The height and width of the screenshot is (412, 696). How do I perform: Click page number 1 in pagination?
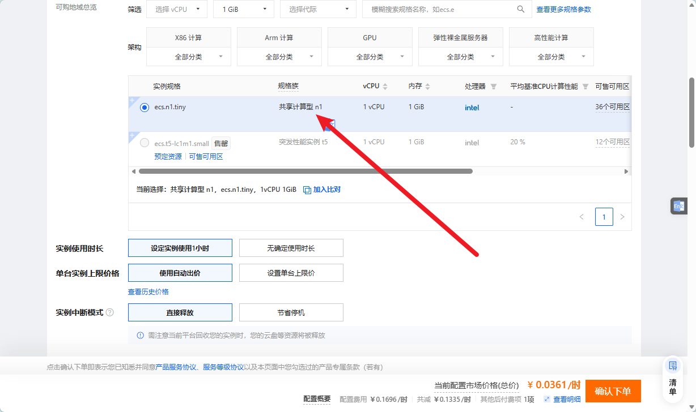604,217
